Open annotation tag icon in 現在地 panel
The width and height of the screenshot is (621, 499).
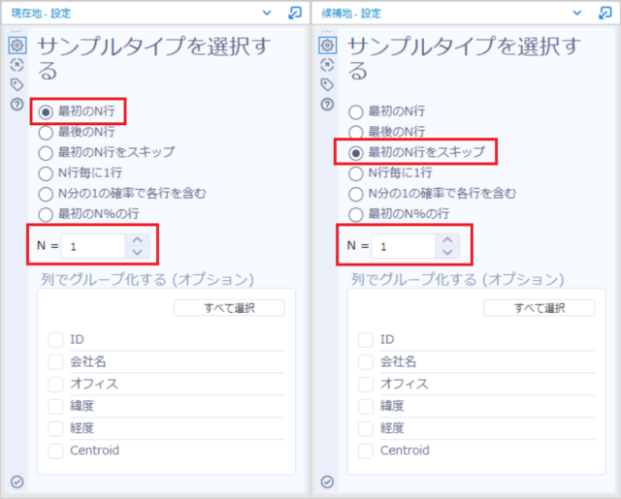(17, 84)
